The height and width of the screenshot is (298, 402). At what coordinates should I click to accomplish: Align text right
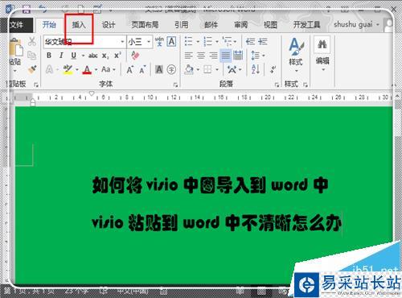coord(213,56)
